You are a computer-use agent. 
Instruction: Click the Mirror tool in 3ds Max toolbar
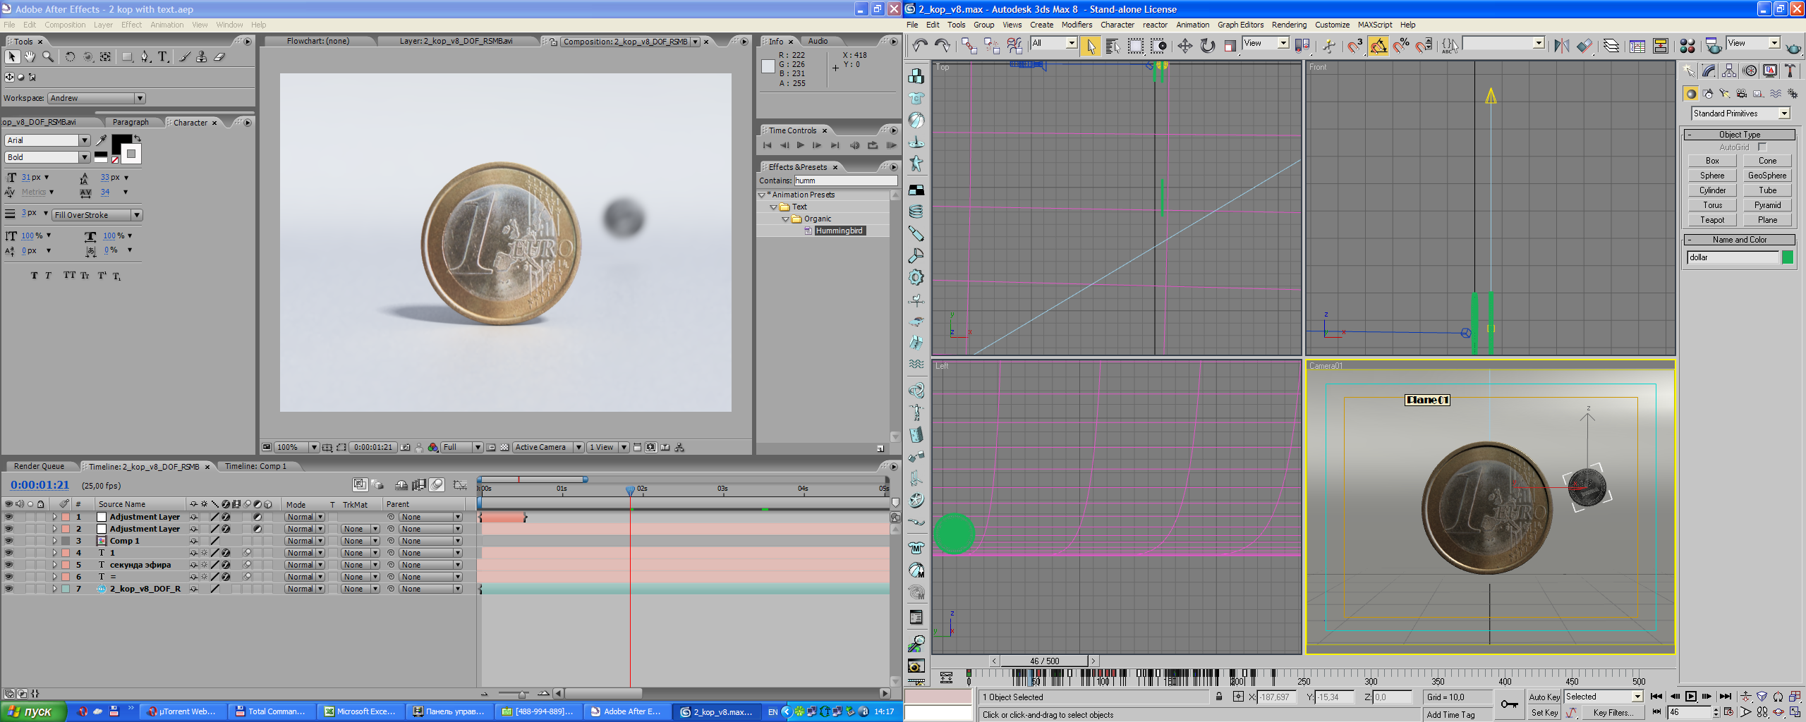pyautogui.click(x=1562, y=46)
